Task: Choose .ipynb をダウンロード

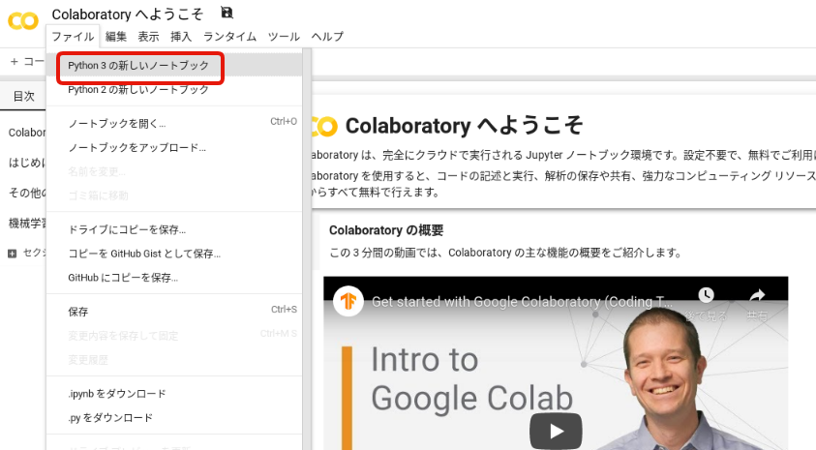Action: (174, 394)
